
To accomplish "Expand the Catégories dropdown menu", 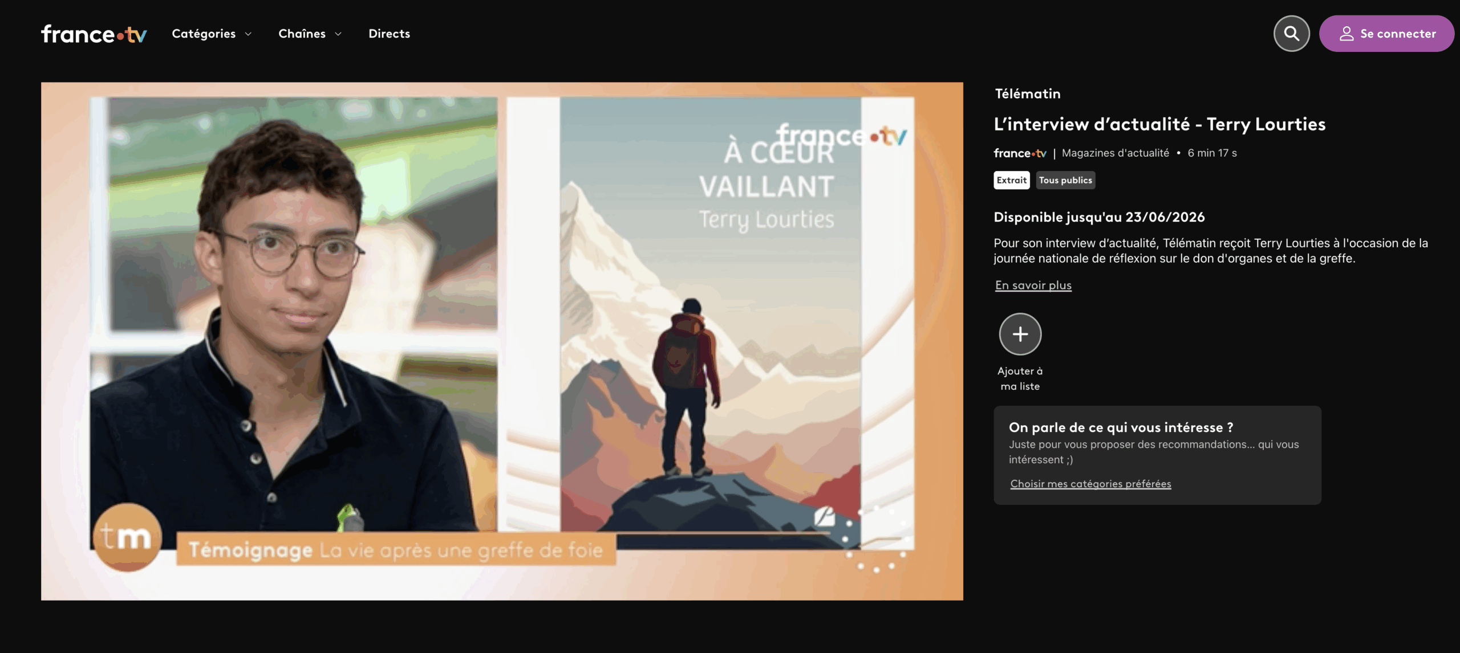I will point(212,34).
